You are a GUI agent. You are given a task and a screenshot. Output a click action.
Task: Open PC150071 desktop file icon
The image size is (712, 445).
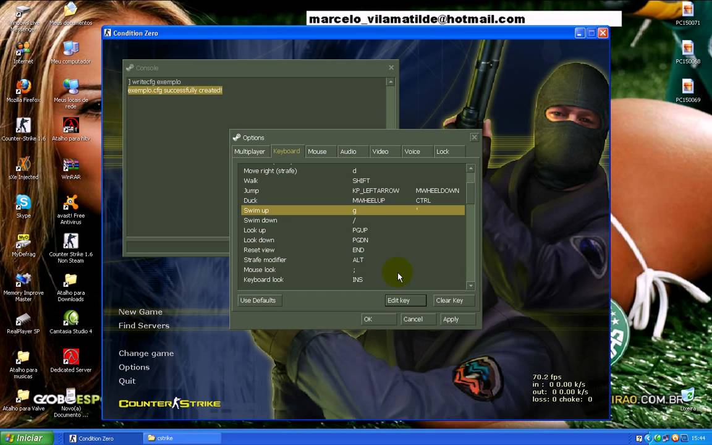pyautogui.click(x=687, y=14)
